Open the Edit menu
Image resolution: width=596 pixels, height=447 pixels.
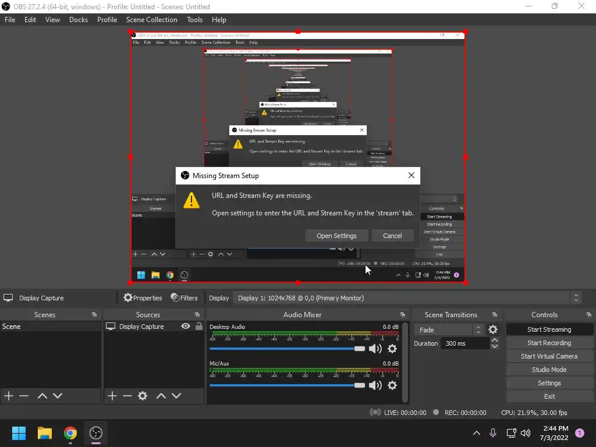click(30, 20)
